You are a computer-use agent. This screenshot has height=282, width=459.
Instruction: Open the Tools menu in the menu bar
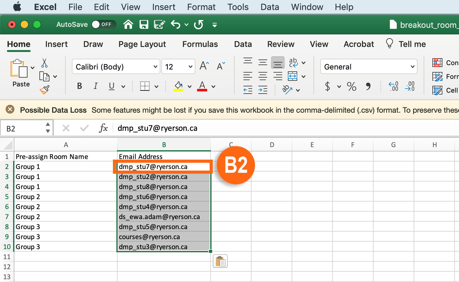(x=238, y=7)
